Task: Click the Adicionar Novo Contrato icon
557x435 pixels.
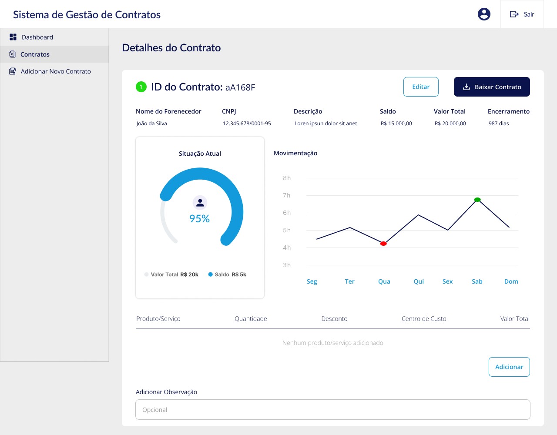Action: pos(13,71)
